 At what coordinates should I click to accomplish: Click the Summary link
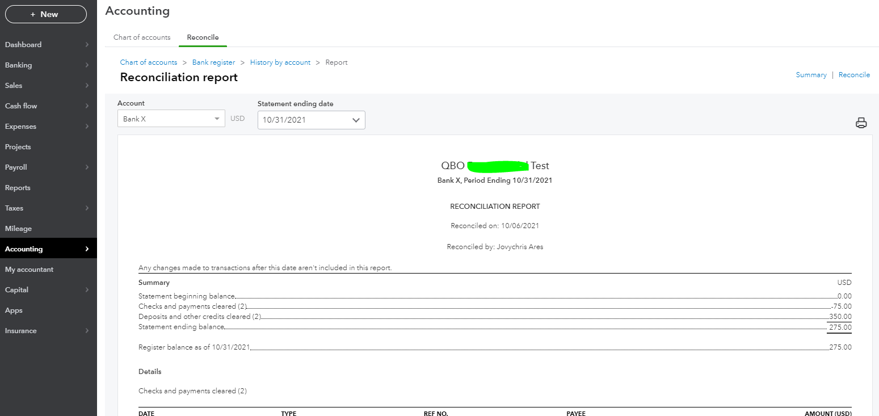[811, 75]
